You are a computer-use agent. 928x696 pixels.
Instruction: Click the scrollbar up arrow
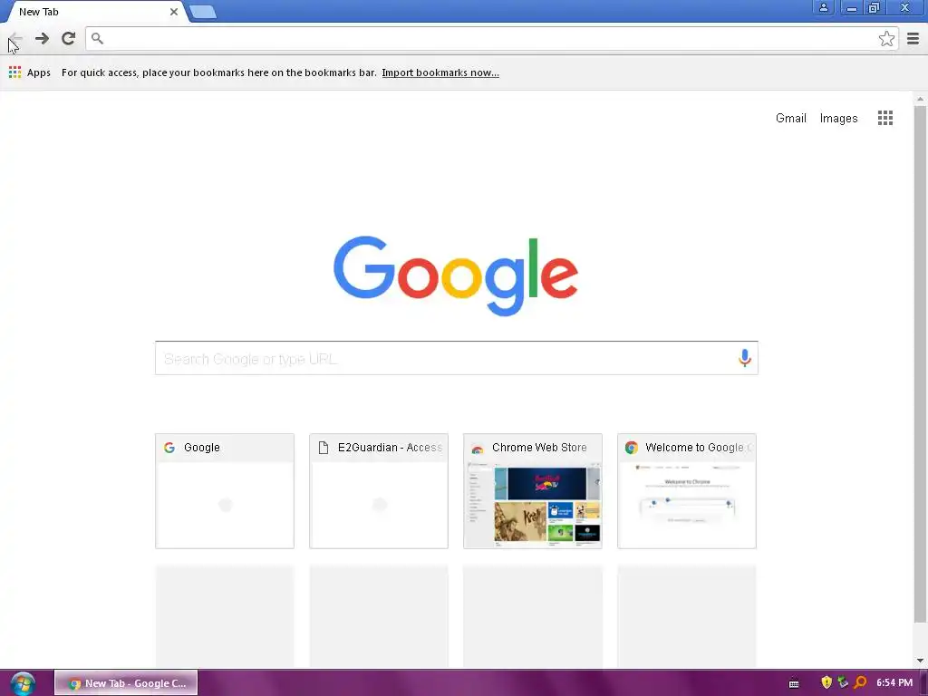tap(920, 99)
